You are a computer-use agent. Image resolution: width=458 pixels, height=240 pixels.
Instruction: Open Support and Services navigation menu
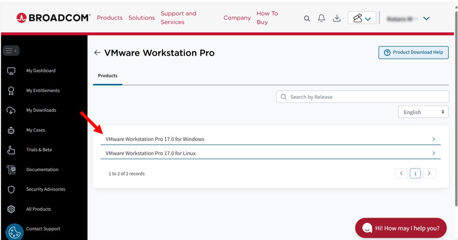coord(178,18)
